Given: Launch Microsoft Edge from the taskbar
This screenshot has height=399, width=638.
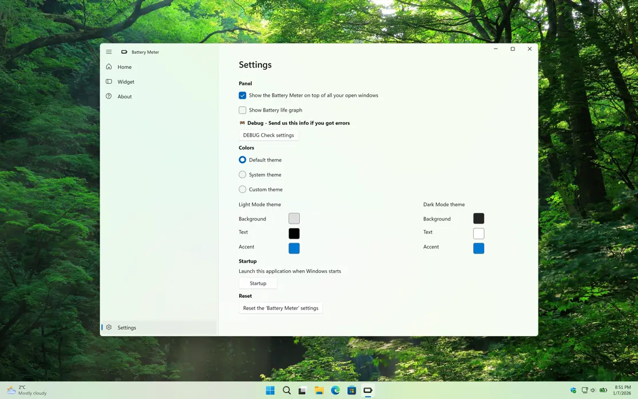Looking at the screenshot, I should coord(335,390).
